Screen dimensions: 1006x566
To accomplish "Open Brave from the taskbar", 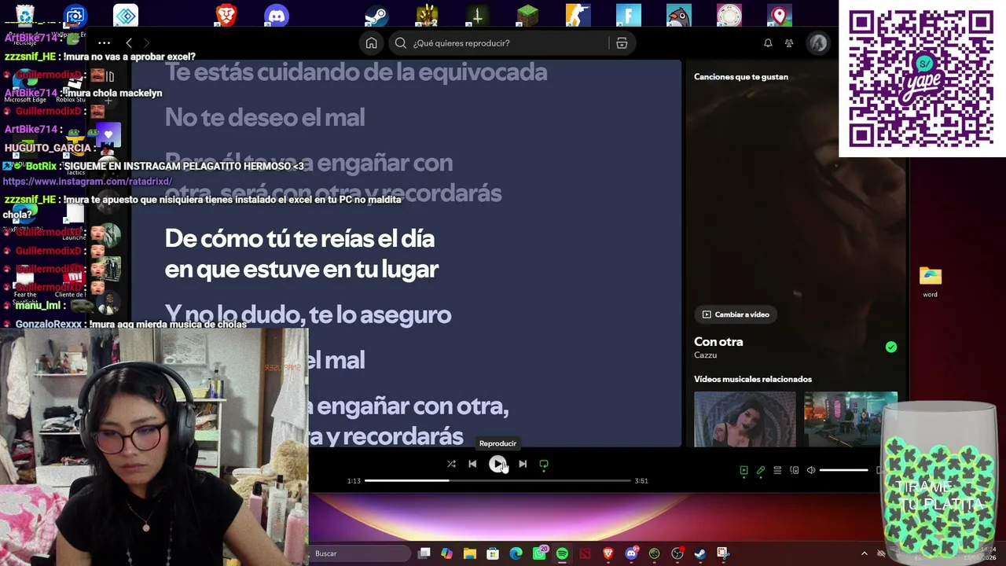I will 608,553.
